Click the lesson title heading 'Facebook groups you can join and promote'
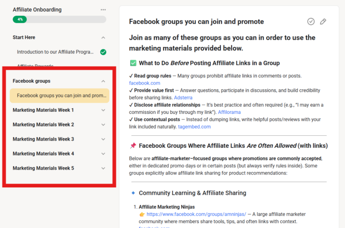This screenshot has width=345, height=228. pos(196,22)
